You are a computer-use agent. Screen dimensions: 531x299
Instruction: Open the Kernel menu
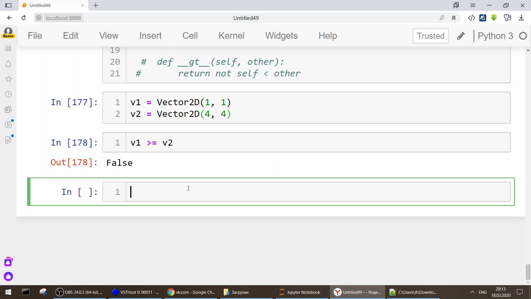231,36
